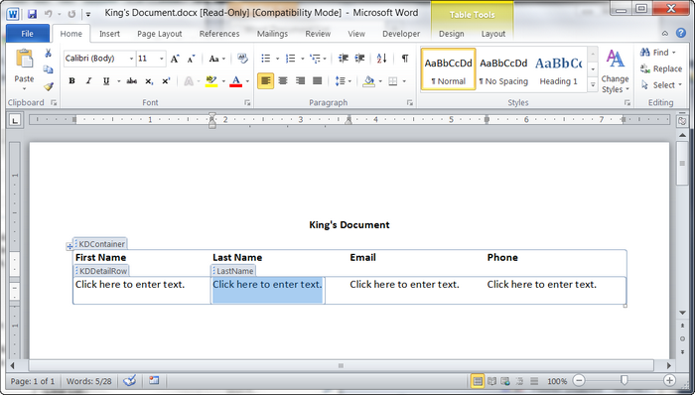Click the Select button in Editing

(x=661, y=85)
